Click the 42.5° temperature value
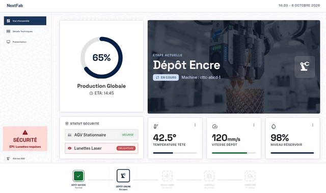 click(165, 138)
